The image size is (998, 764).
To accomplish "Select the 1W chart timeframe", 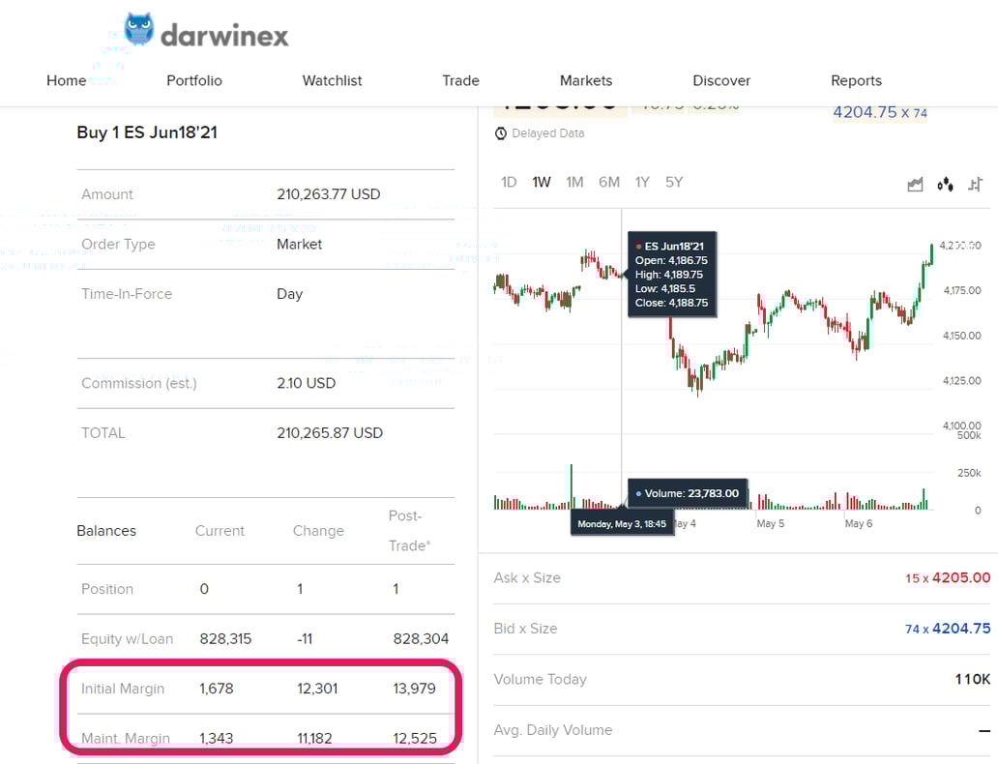I will point(542,182).
